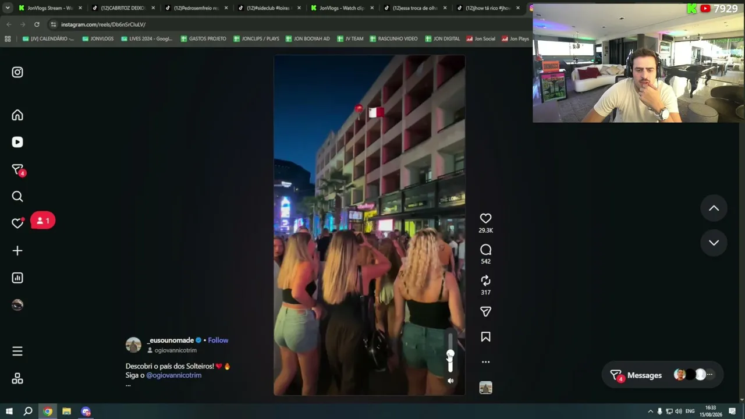Mute the reel with the speaker icon
This screenshot has height=419, width=745.
tap(450, 381)
